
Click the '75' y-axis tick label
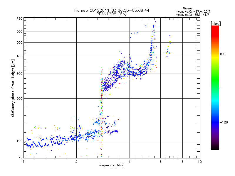click(21, 157)
